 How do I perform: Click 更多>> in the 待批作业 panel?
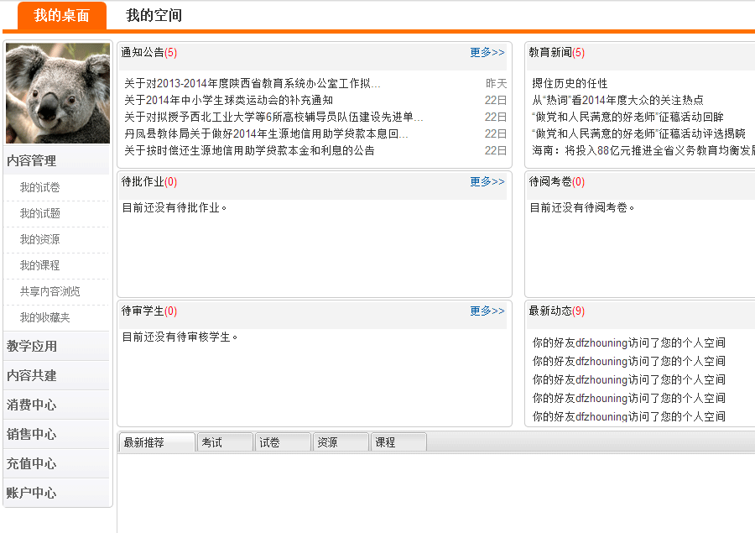(487, 181)
